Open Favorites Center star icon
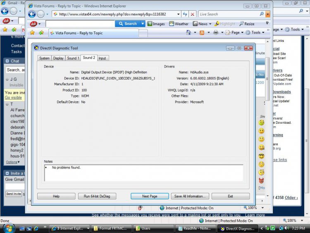 click(32, 33)
